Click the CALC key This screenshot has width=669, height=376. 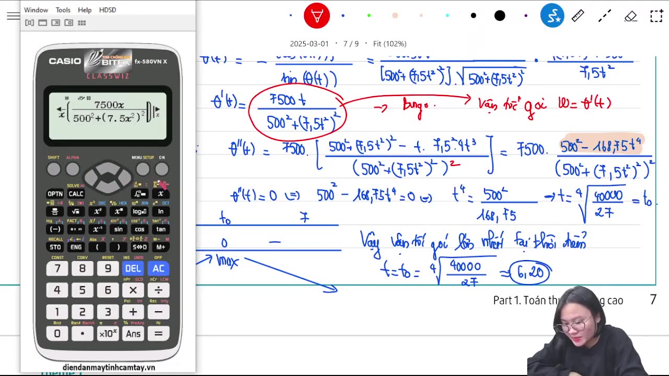point(76,194)
